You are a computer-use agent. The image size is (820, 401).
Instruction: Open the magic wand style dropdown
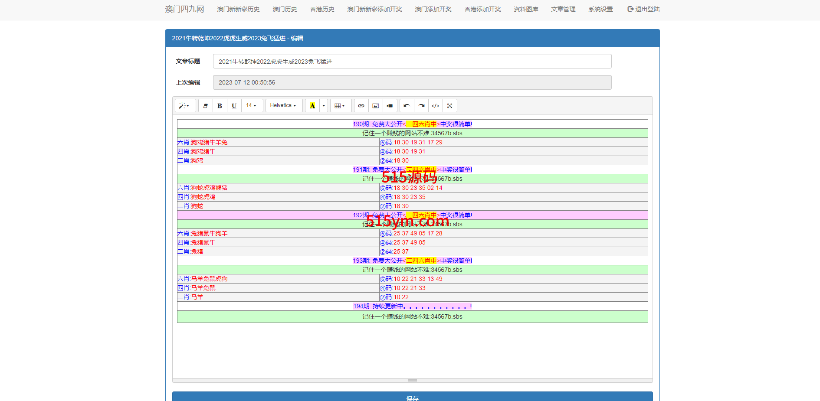[185, 106]
